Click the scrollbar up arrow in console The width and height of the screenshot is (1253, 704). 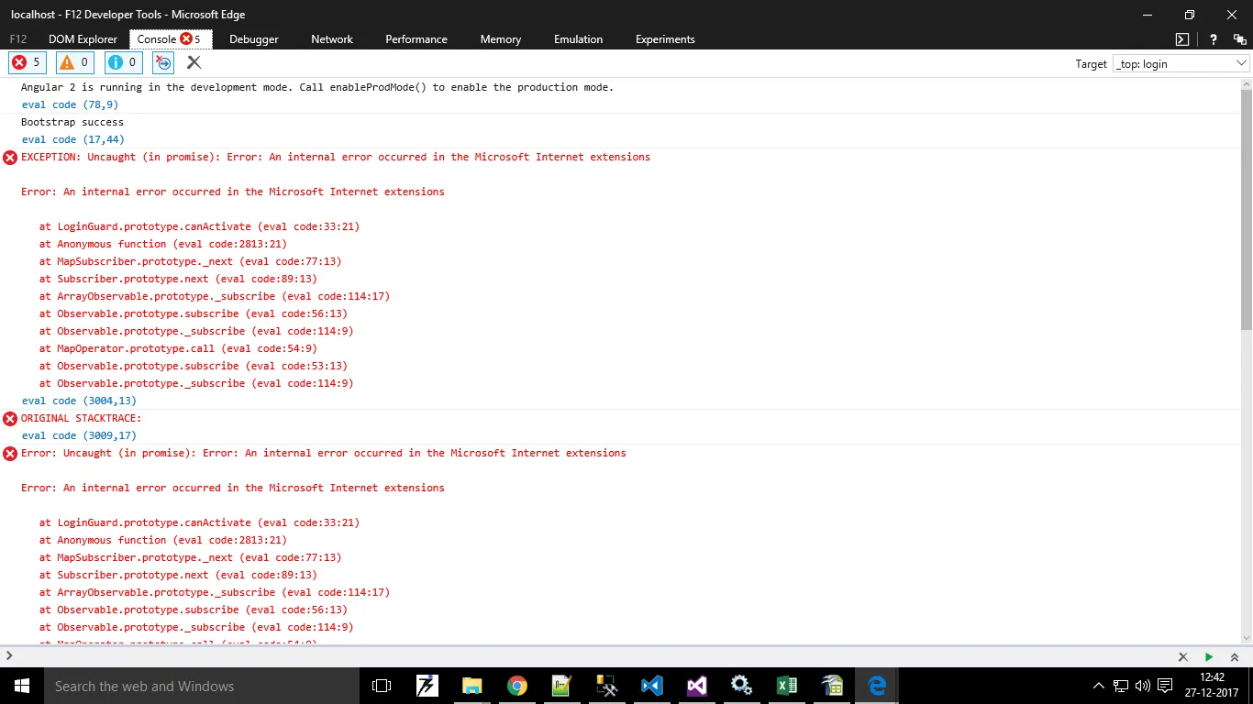pos(1246,83)
